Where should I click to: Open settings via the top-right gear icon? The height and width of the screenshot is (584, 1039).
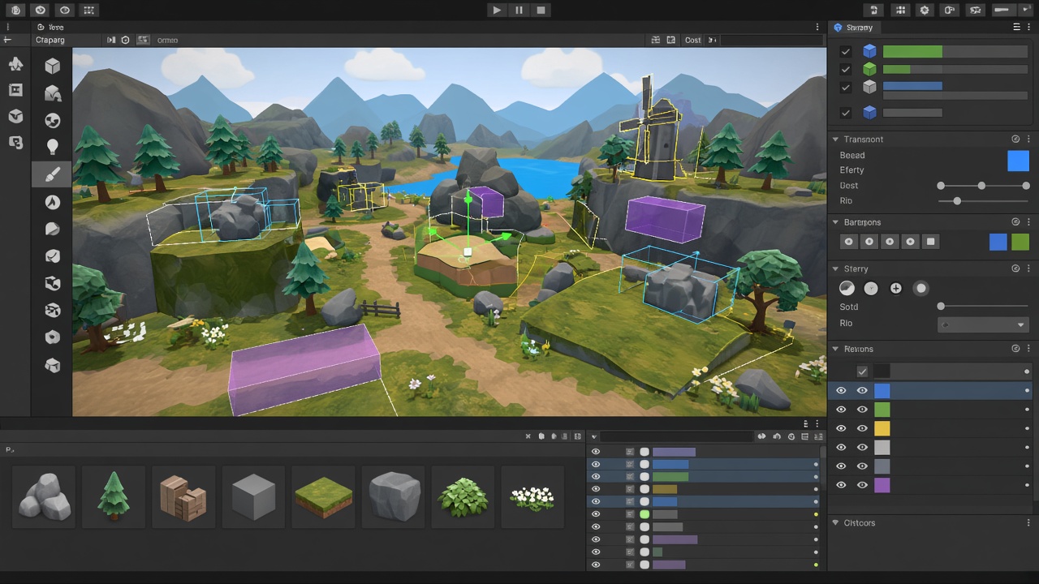tap(924, 10)
